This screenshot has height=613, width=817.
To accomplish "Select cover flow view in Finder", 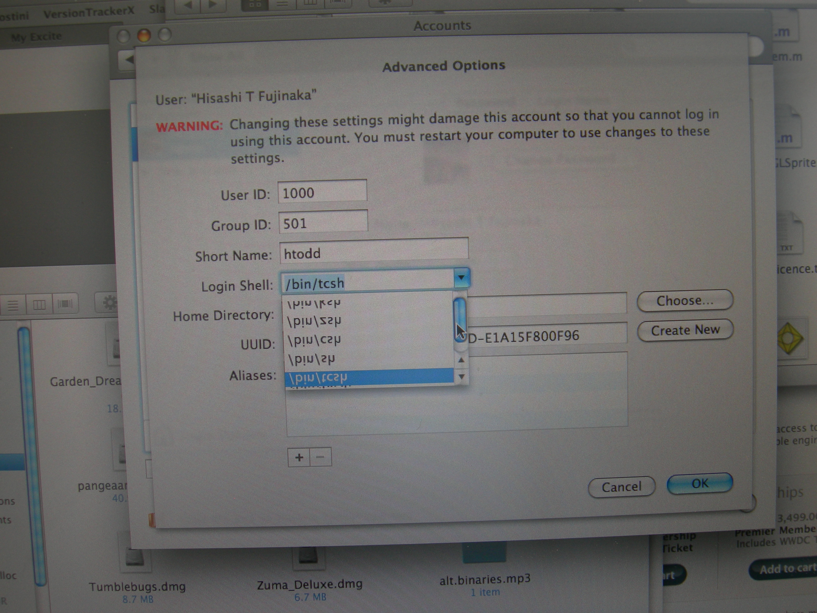I will pos(65,304).
